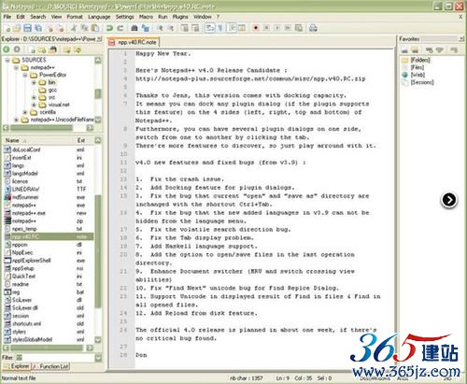Click the Run macro multiple times icon
Viewport: 467px width, 384px height.
pyautogui.click(x=288, y=28)
